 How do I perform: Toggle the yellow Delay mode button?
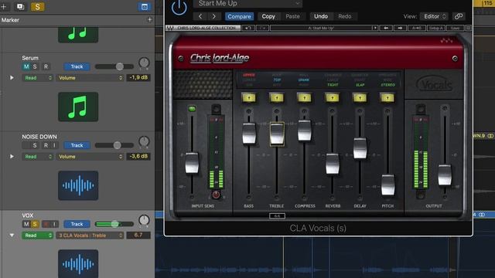pos(360,98)
